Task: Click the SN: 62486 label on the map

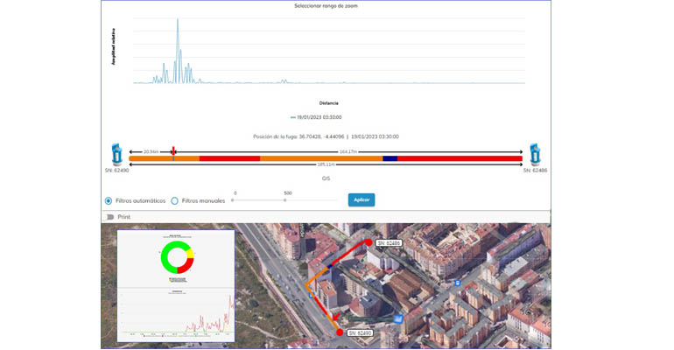Action: [389, 243]
